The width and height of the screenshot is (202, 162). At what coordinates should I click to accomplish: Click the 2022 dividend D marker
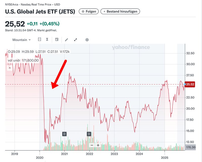tap(89, 134)
